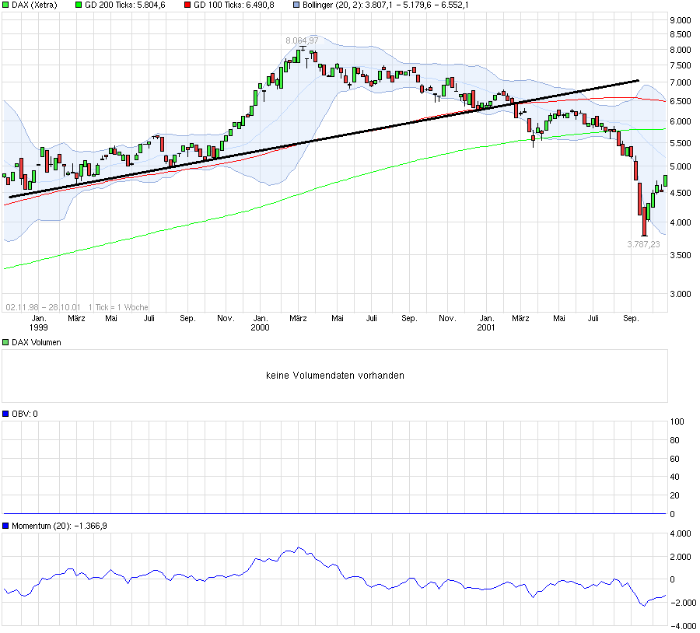Click the '5.000' price axis label
700x633 pixels.
(681, 166)
